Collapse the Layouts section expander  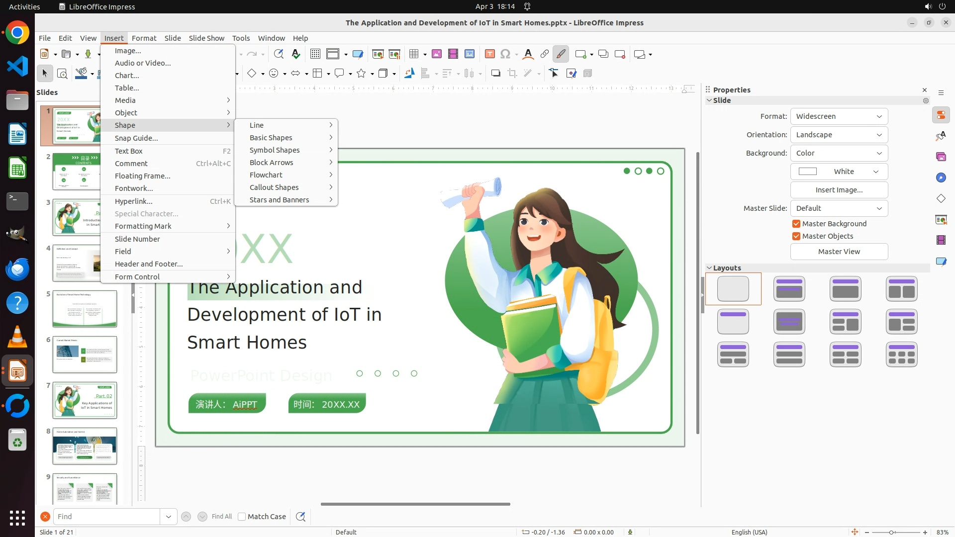[x=709, y=268]
